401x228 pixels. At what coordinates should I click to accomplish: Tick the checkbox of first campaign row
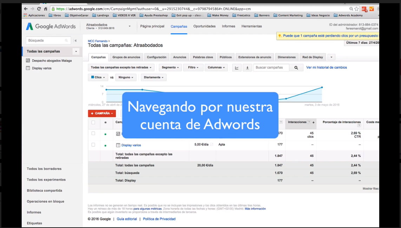[93, 133]
